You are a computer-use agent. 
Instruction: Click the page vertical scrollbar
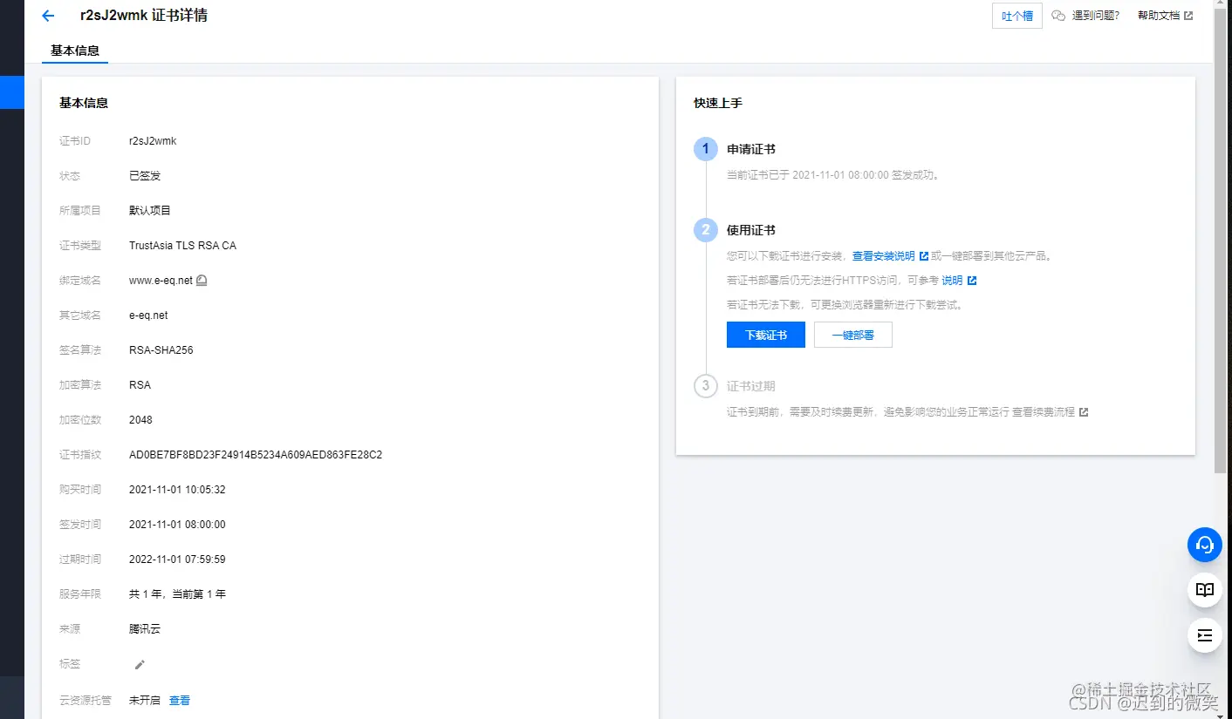pyautogui.click(x=1220, y=240)
